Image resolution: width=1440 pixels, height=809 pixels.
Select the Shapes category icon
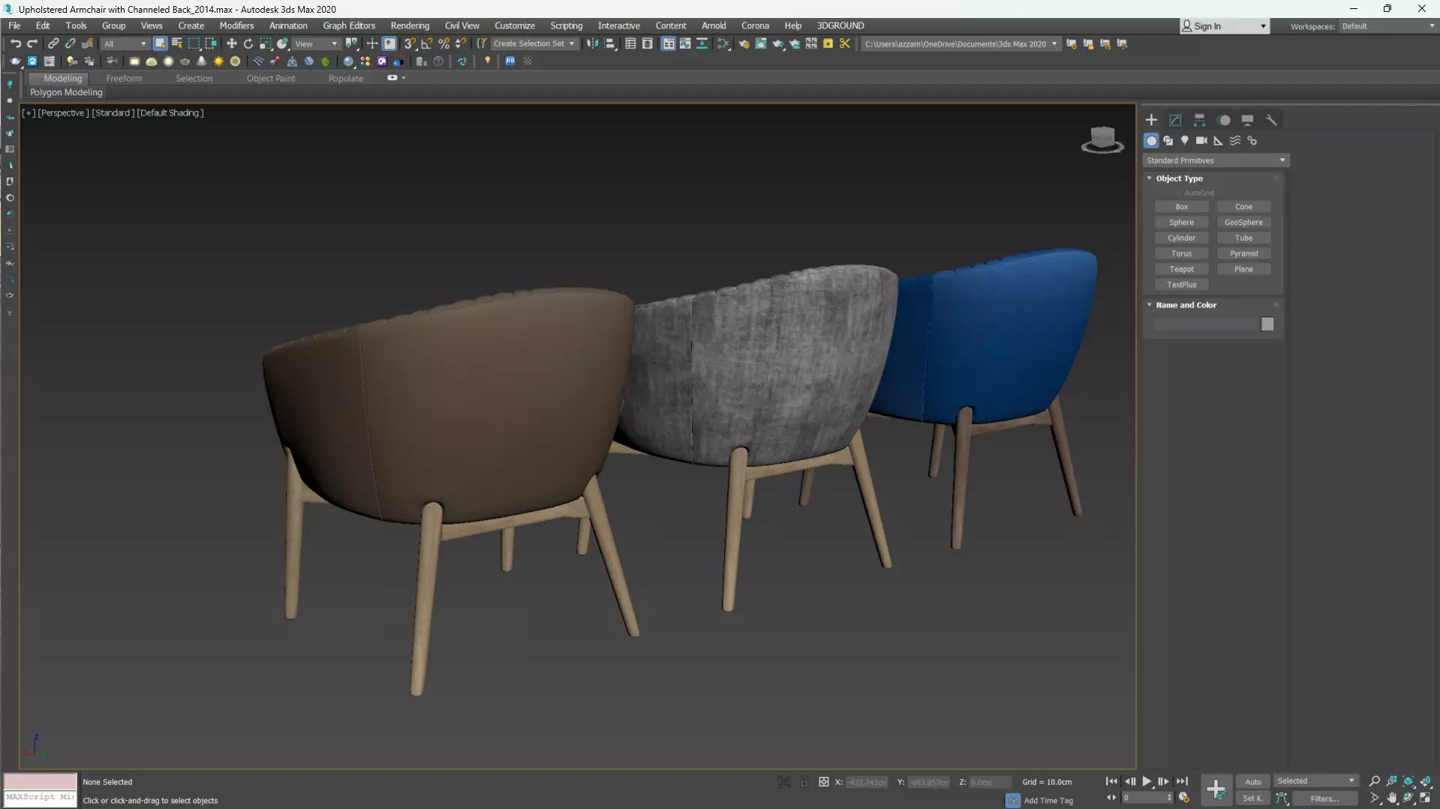[1168, 141]
